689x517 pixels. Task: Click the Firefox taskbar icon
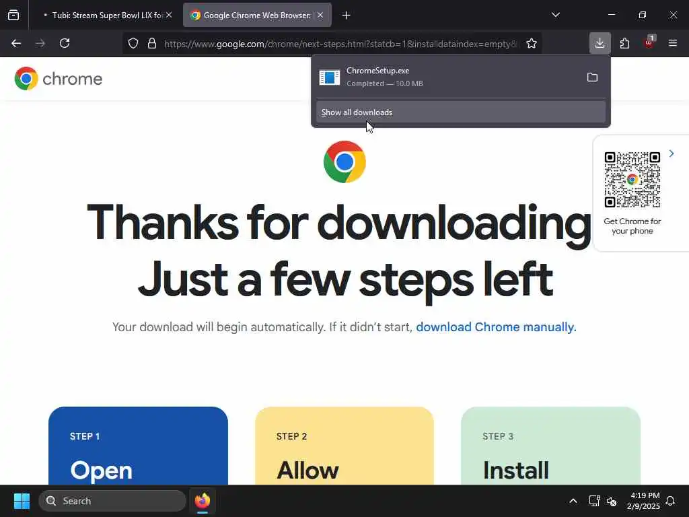coord(202,501)
